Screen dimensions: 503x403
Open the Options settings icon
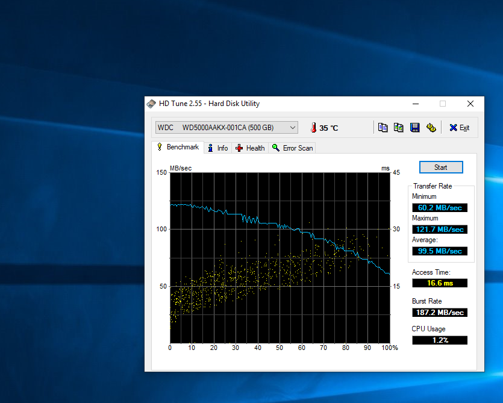431,127
